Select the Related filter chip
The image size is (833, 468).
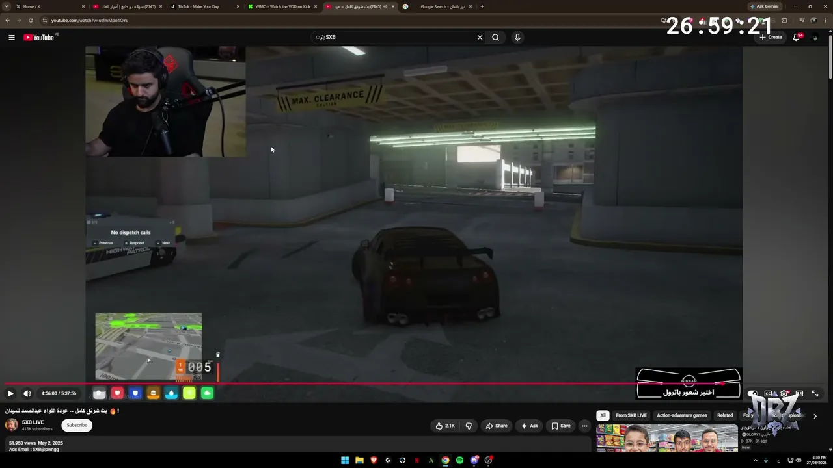click(x=725, y=415)
